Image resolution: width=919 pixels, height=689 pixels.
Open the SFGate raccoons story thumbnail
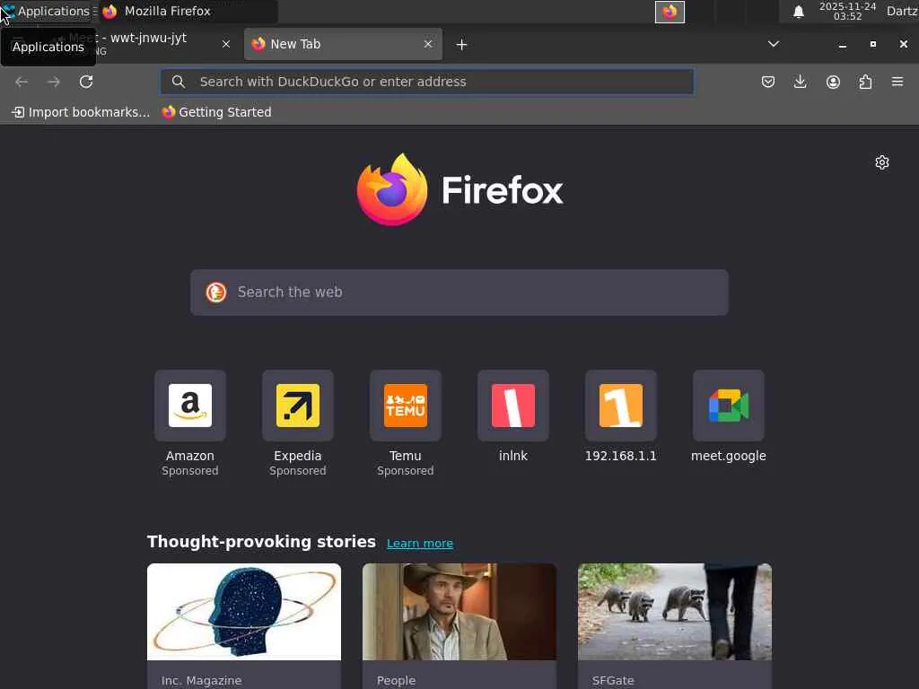tap(675, 612)
